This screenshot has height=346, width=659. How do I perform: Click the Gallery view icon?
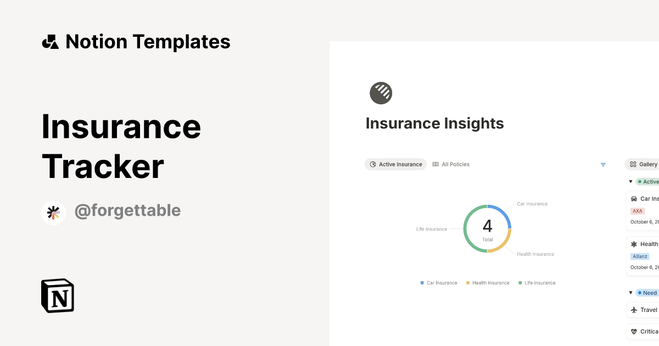click(633, 164)
